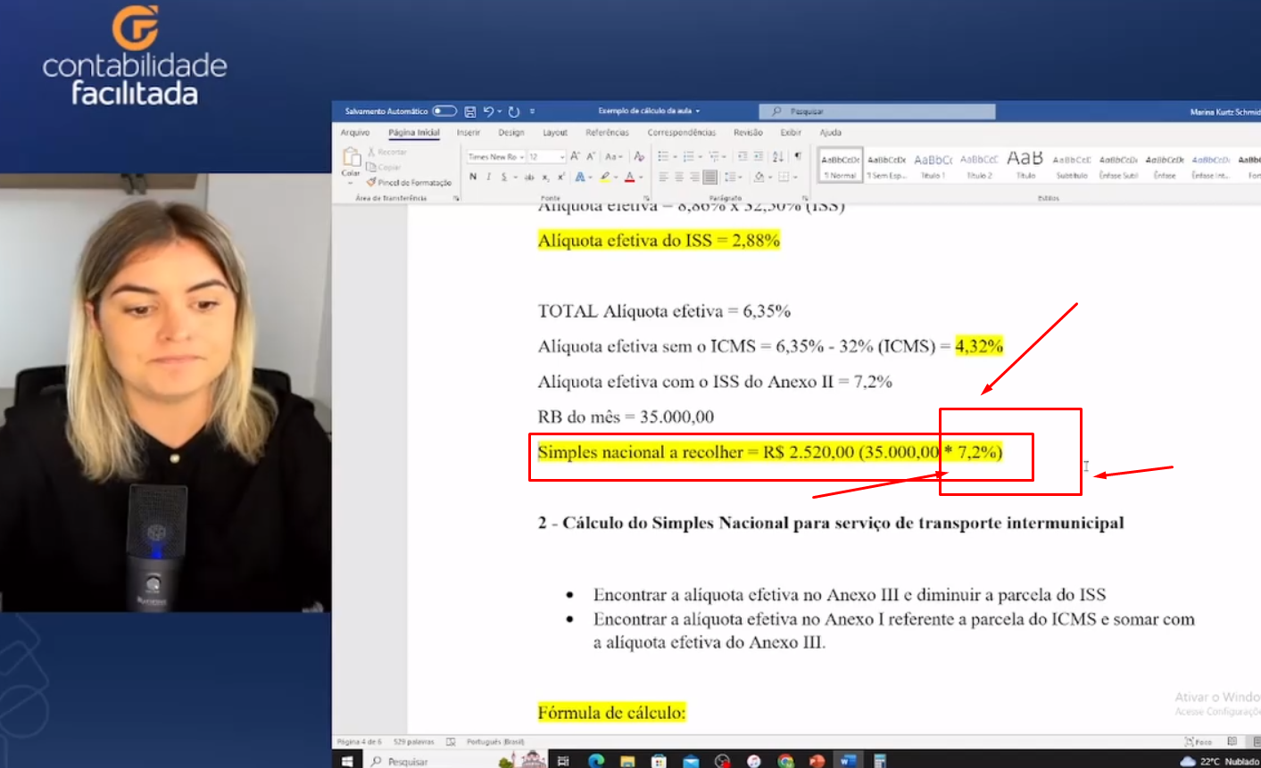1261x768 pixels.
Task: Switch to the Página Inicial tab
Action: coord(414,133)
